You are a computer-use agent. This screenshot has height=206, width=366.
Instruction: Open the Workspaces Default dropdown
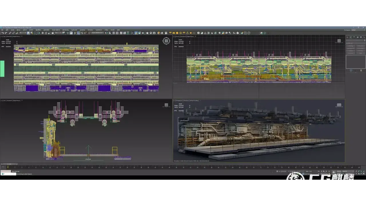click(x=356, y=30)
